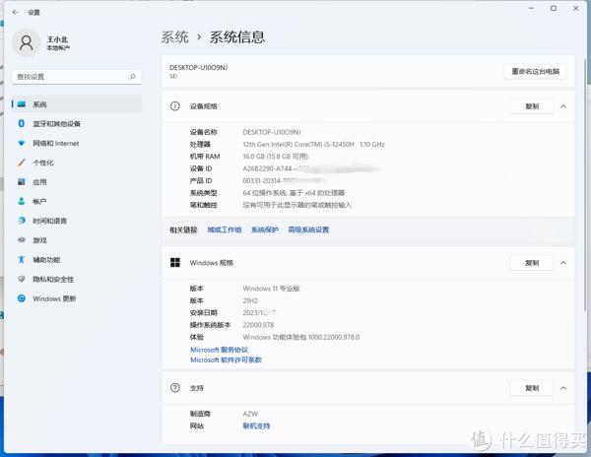591x457 pixels.
Task: Click the Windows Update sync icon
Action: click(22, 298)
